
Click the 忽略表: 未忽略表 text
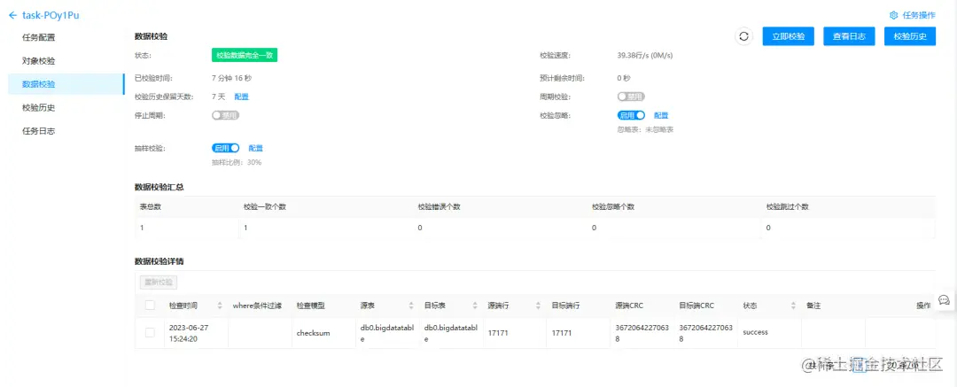point(645,129)
